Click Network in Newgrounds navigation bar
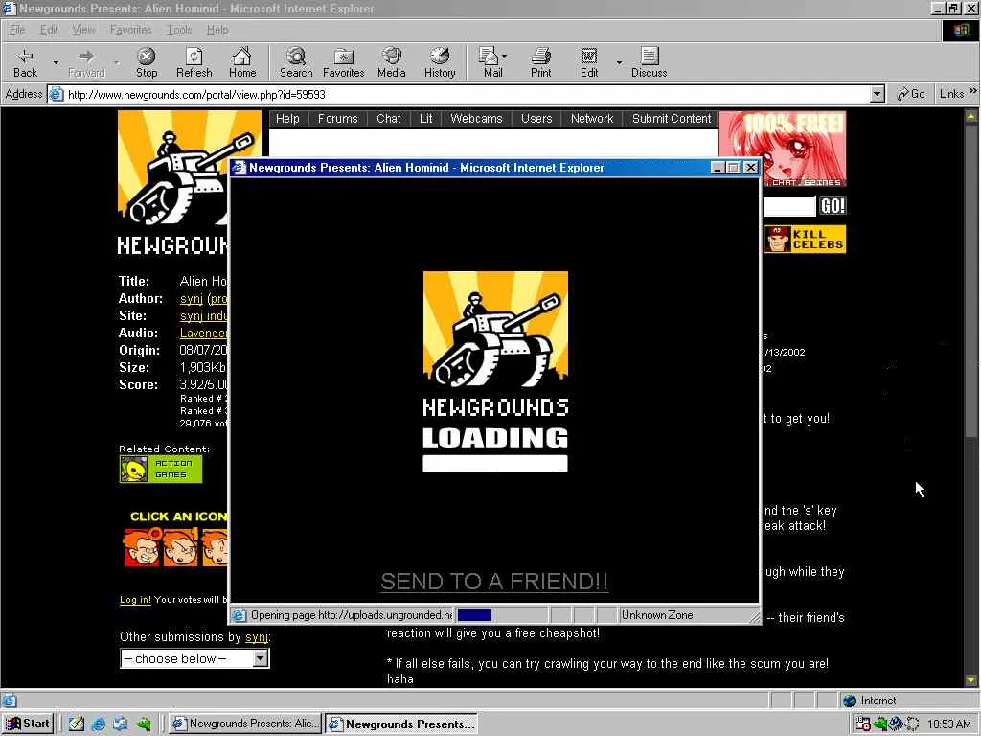 click(592, 118)
